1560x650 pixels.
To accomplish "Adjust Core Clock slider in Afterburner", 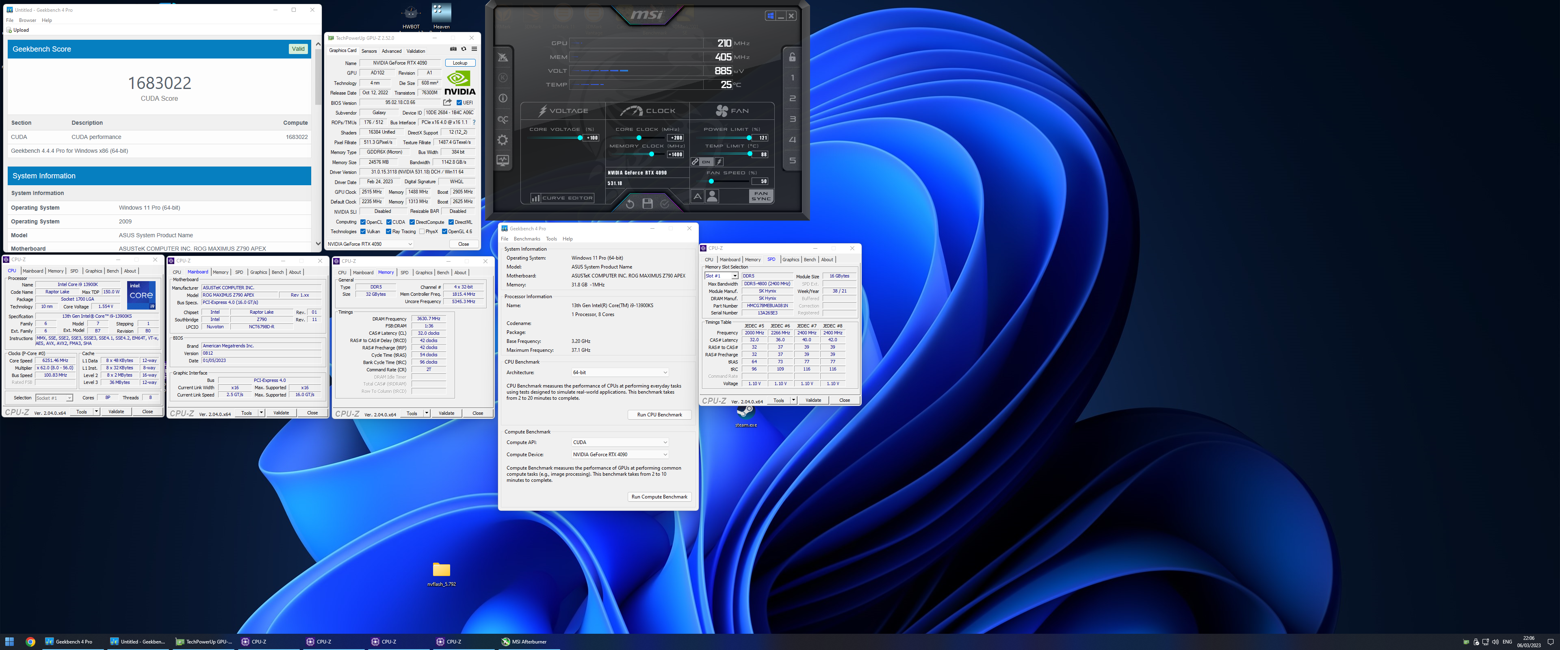I will click(639, 138).
